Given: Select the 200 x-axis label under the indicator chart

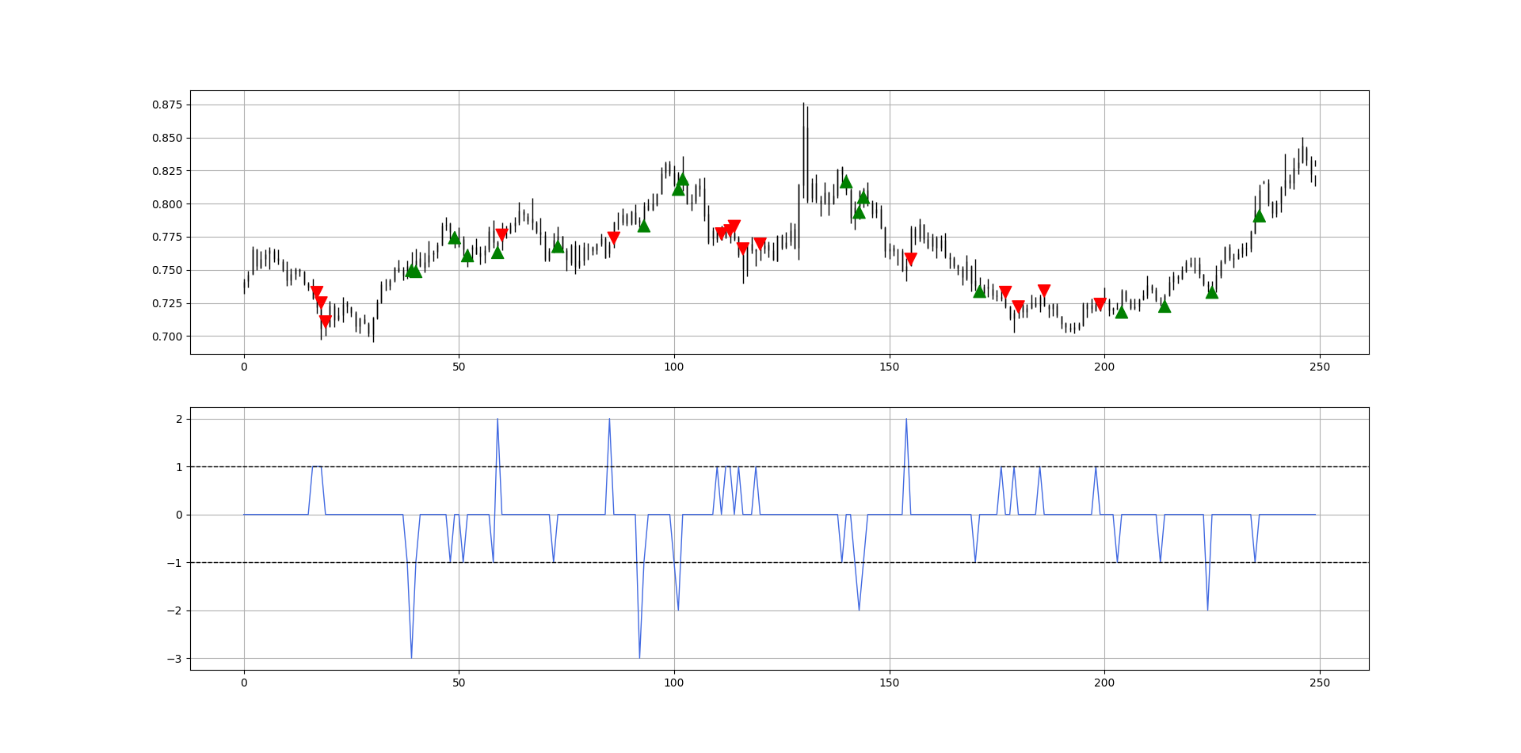Looking at the screenshot, I should click(1104, 683).
